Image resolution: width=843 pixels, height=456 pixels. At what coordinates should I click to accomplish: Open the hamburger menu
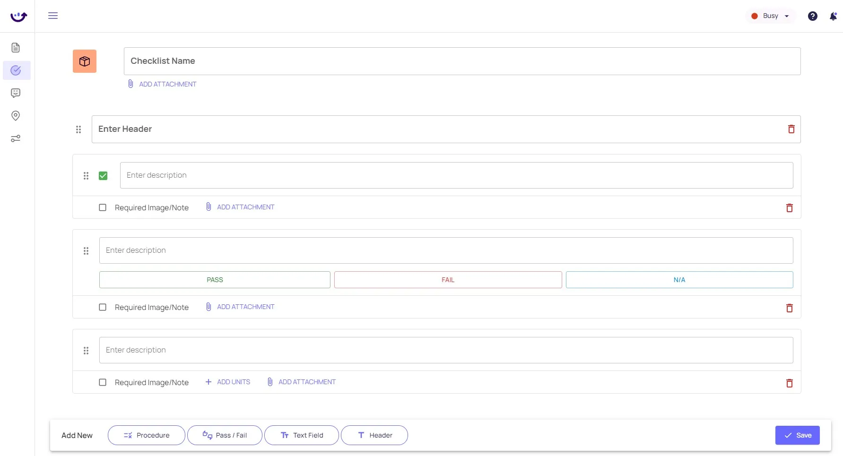(x=53, y=16)
